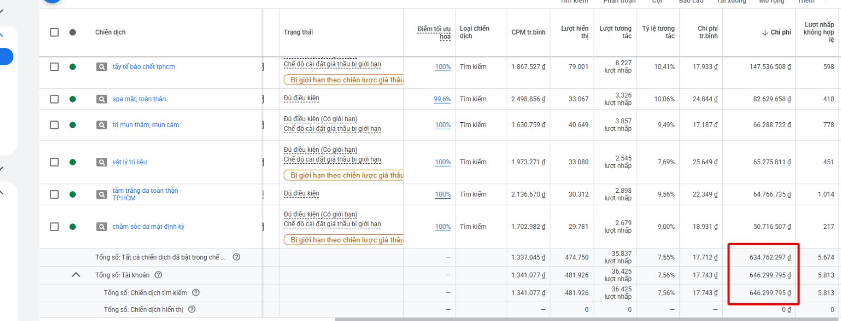Show help for Tổng số: Chiến dịch hiển thị
This screenshot has height=321, width=841.
192,309
